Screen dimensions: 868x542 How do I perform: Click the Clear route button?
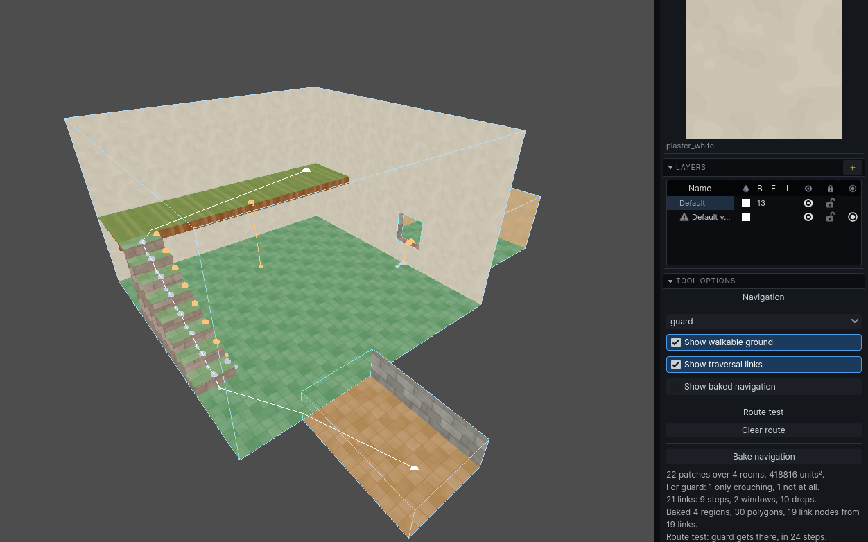pyautogui.click(x=764, y=430)
